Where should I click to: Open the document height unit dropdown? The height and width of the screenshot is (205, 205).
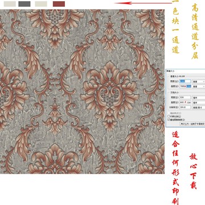click(x=199, y=102)
